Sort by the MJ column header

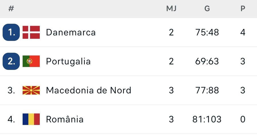171,9
